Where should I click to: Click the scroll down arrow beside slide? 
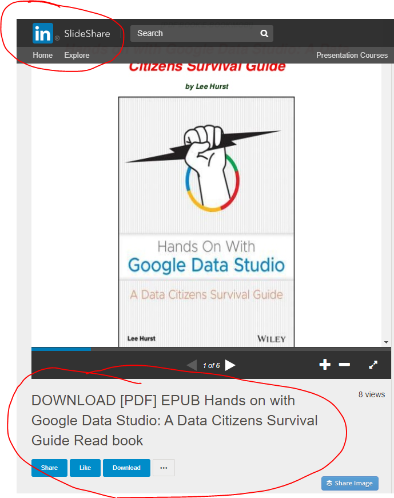[x=386, y=342]
